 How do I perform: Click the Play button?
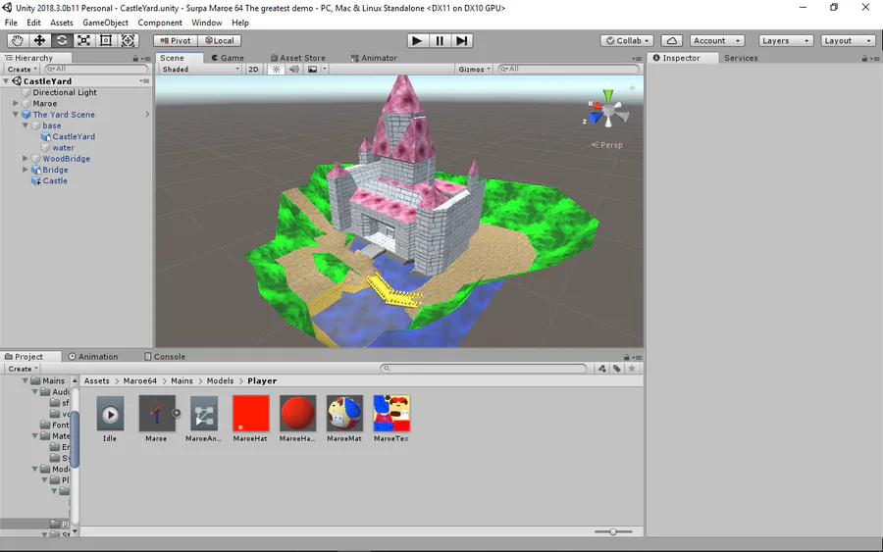coord(417,40)
